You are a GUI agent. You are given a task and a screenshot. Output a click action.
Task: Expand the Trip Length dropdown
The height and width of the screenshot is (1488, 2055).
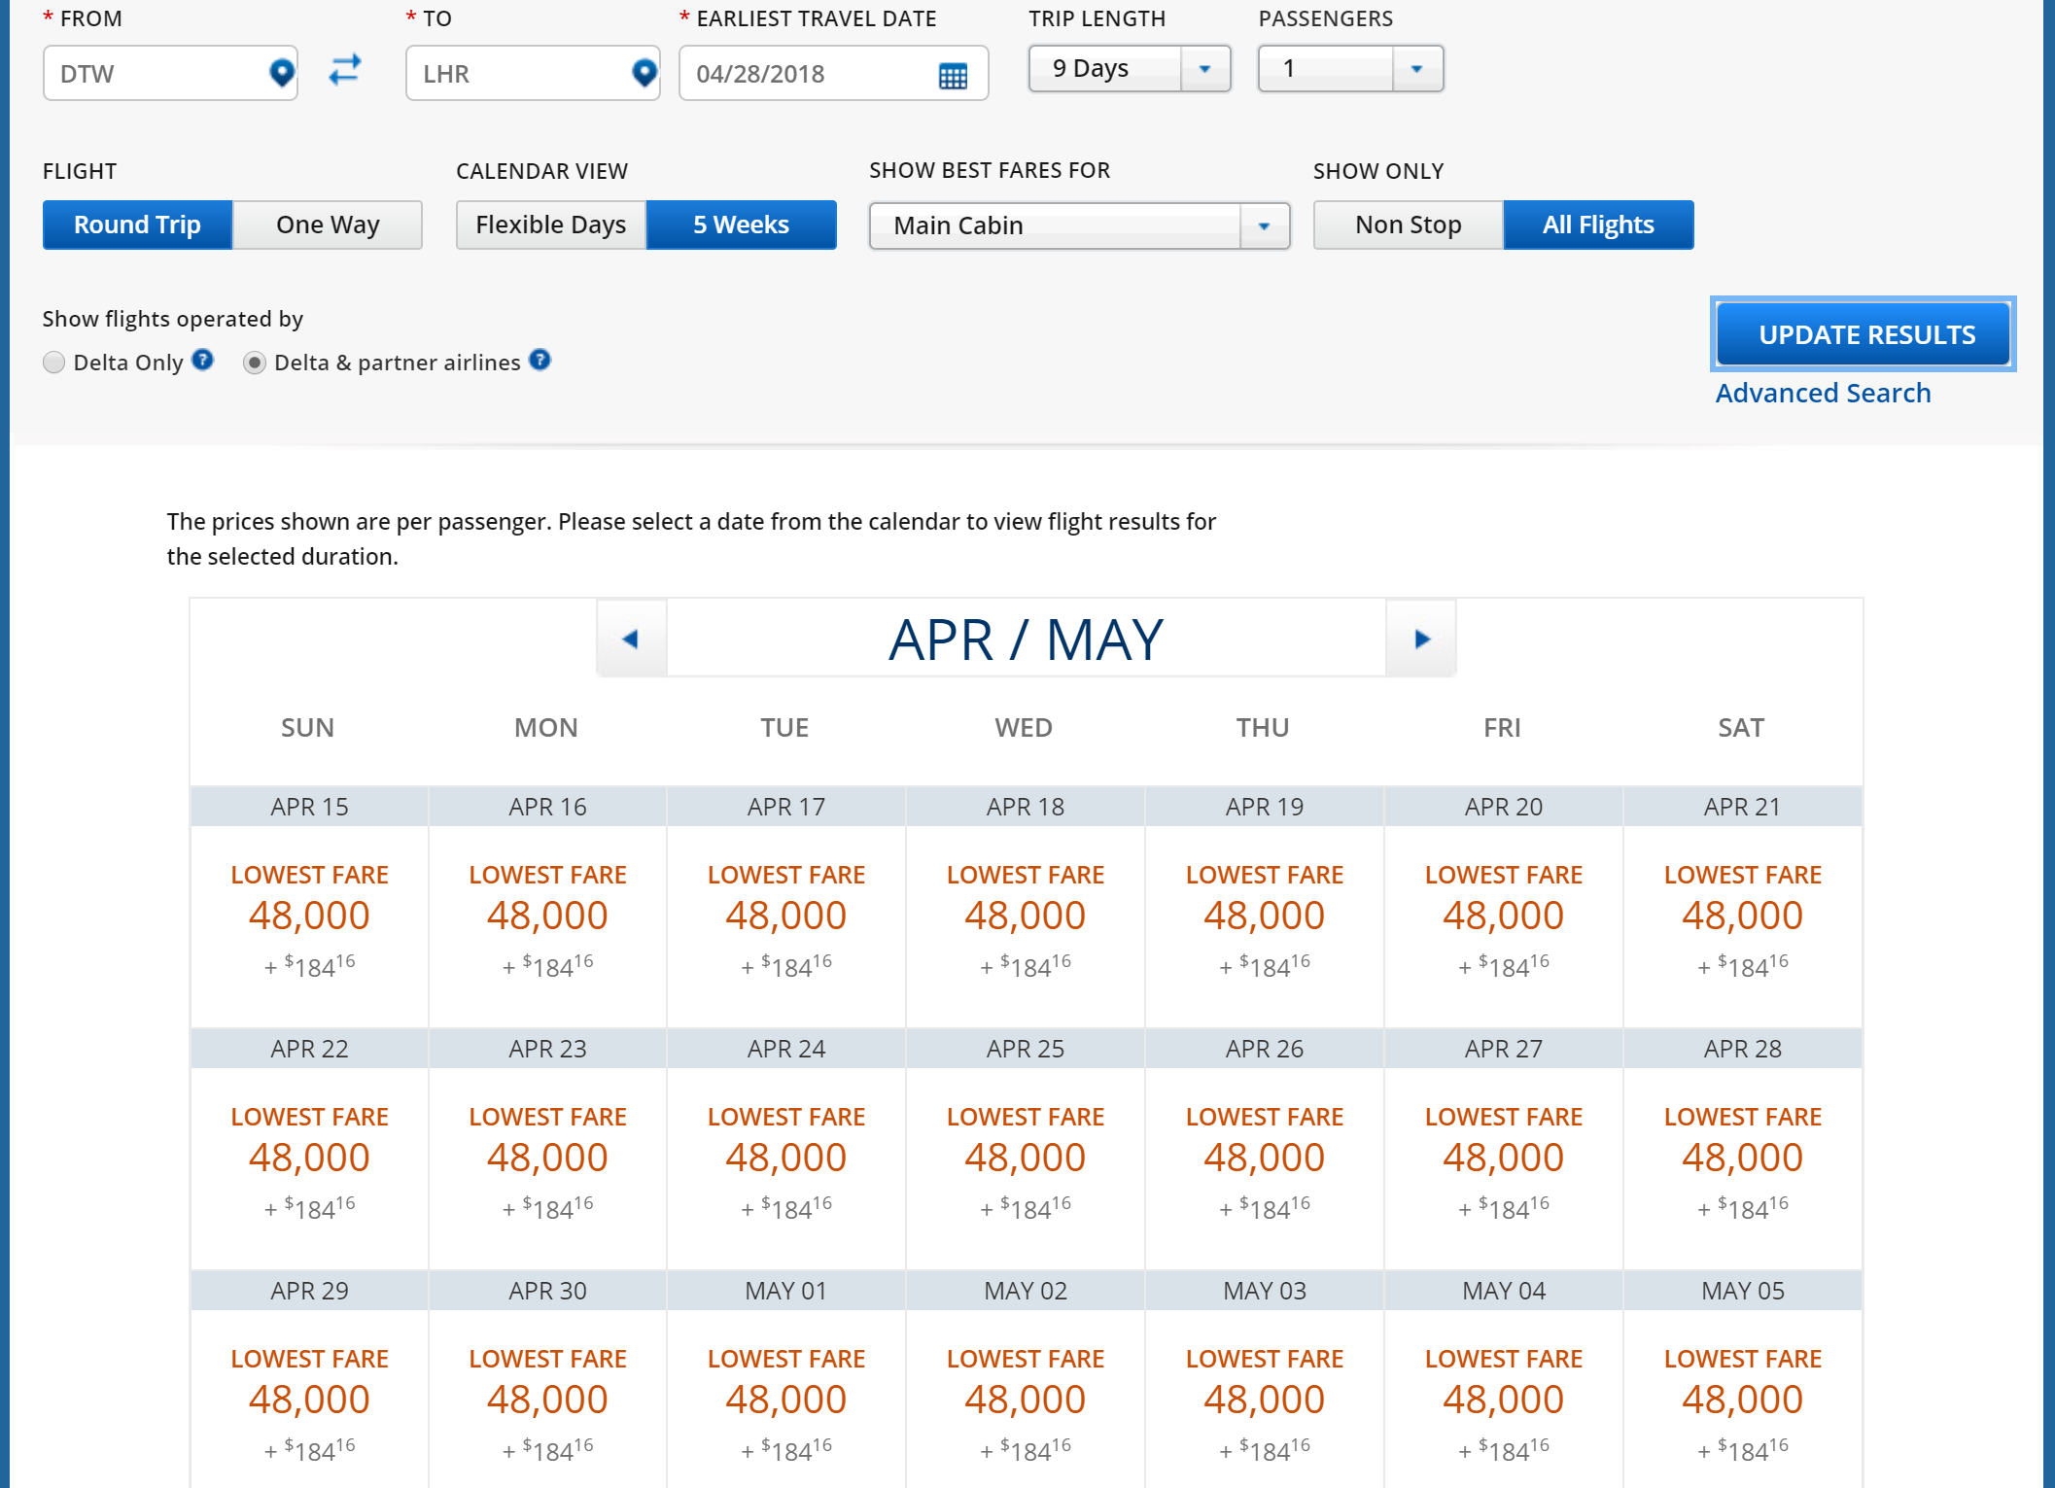point(1204,69)
